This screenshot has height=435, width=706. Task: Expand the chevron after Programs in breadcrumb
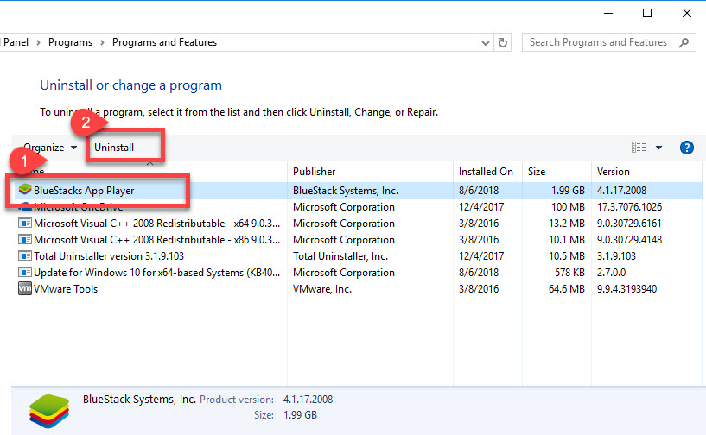pos(102,43)
